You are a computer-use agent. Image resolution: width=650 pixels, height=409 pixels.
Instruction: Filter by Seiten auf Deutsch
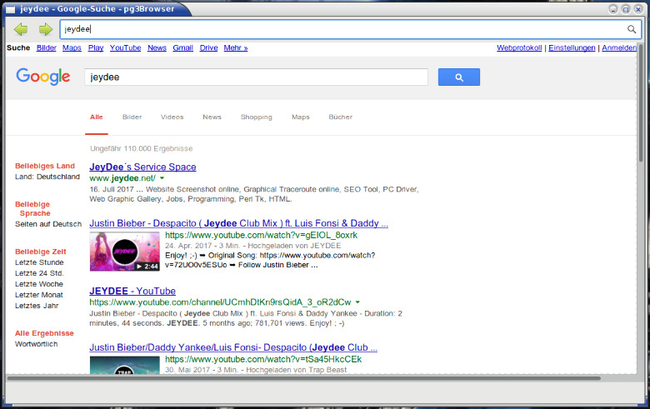pos(48,224)
